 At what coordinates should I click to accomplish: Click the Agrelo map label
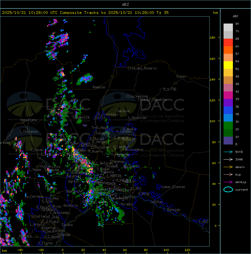(x=74, y=181)
